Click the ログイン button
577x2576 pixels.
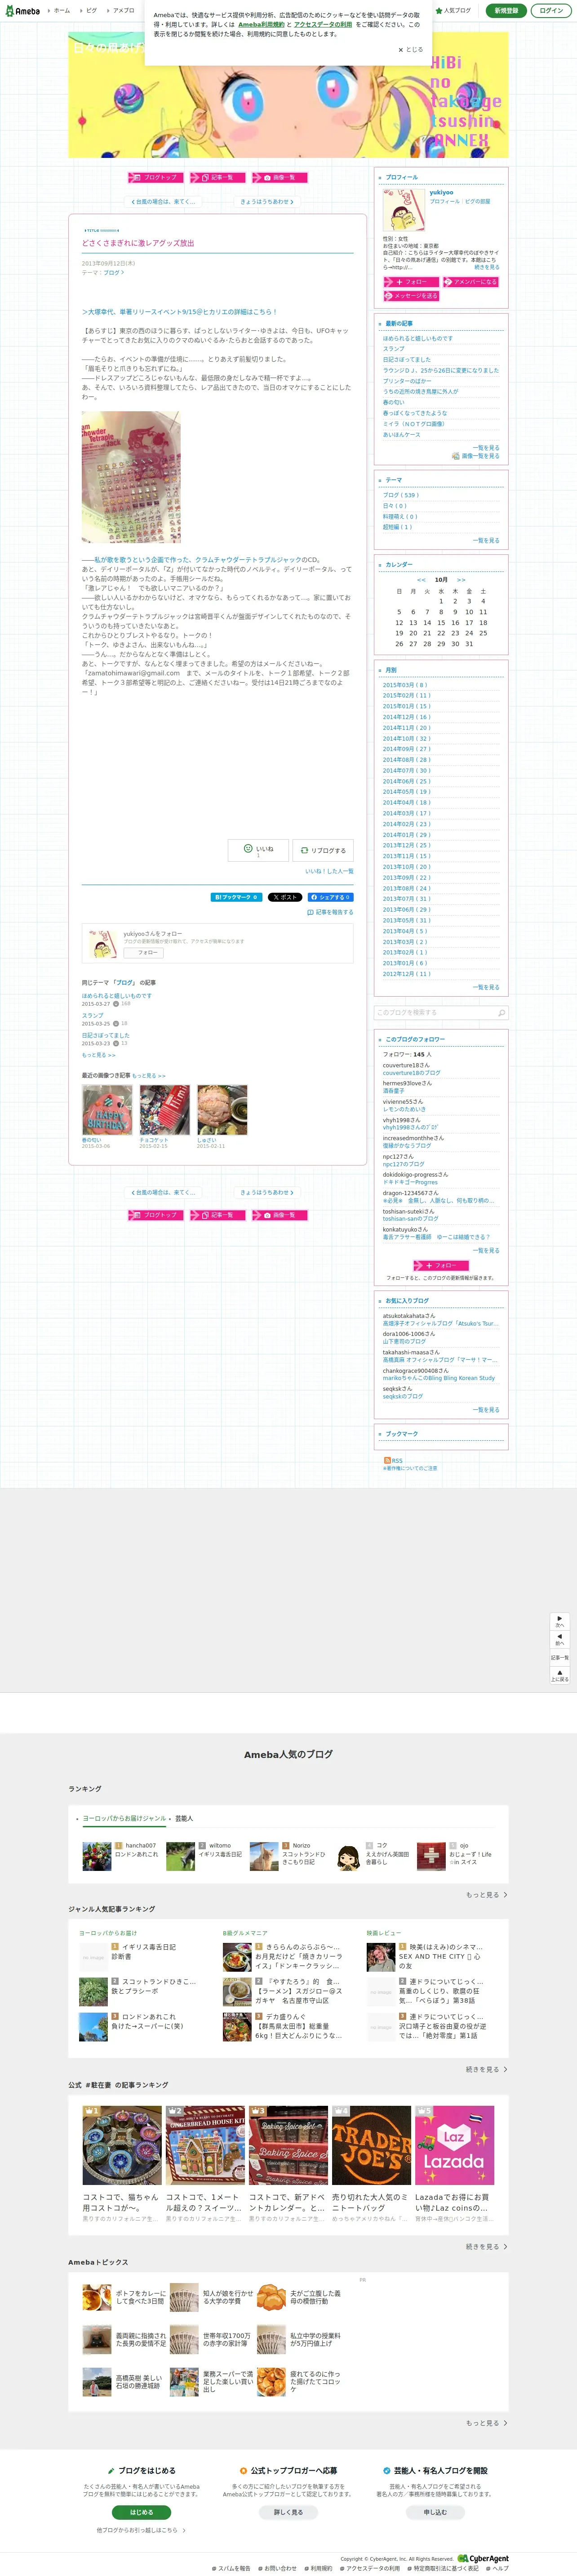point(550,10)
